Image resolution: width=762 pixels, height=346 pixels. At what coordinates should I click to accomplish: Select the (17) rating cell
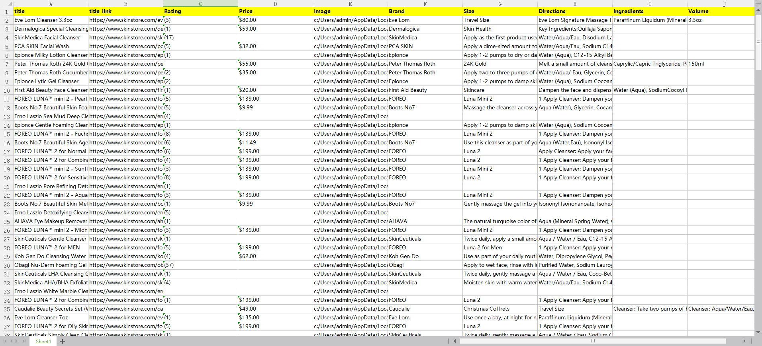200,37
